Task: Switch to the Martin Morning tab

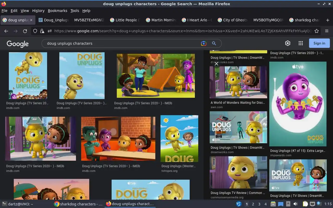Action: click(161, 20)
